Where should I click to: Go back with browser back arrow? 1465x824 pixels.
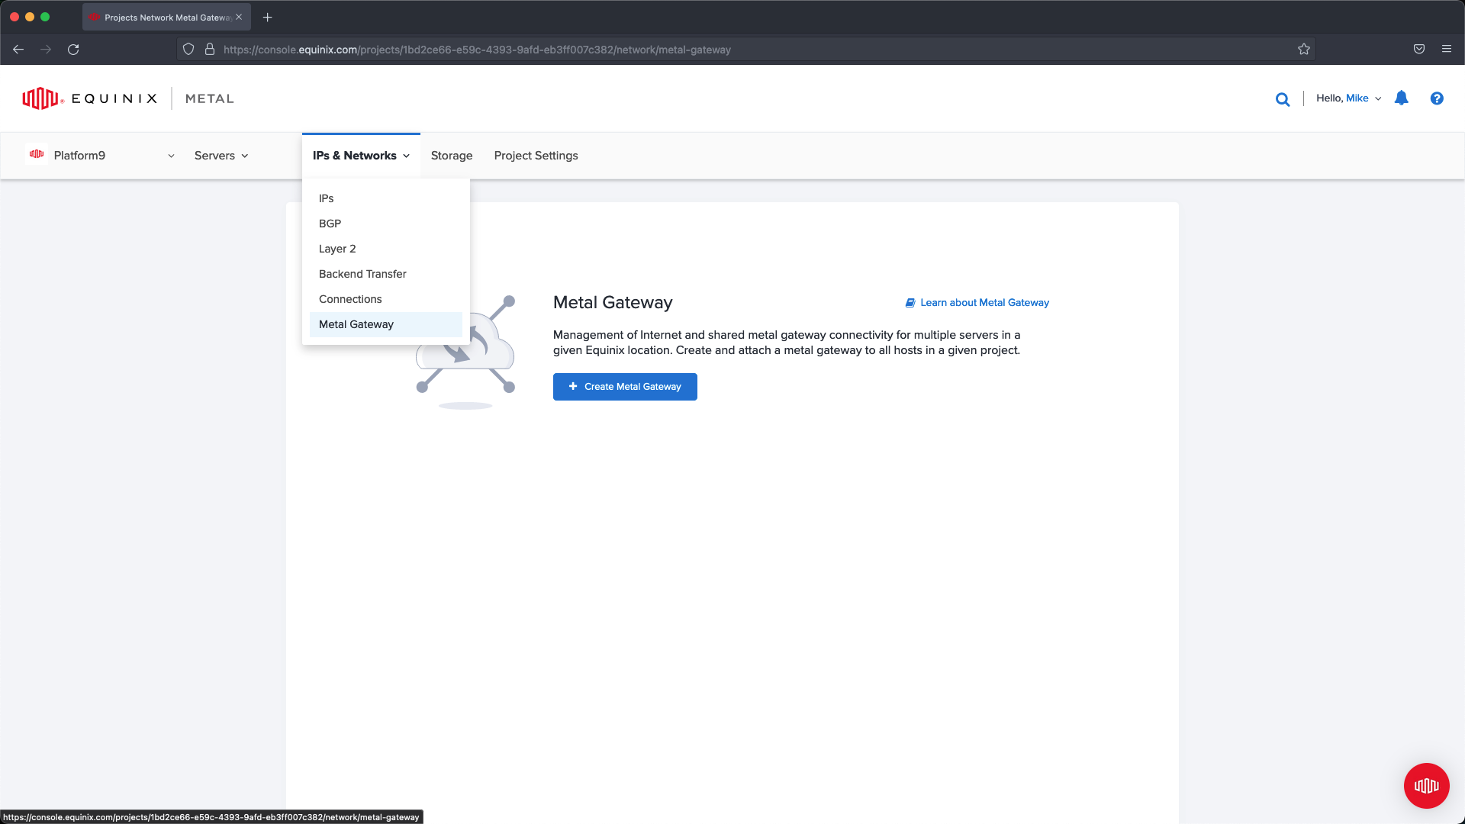[18, 50]
